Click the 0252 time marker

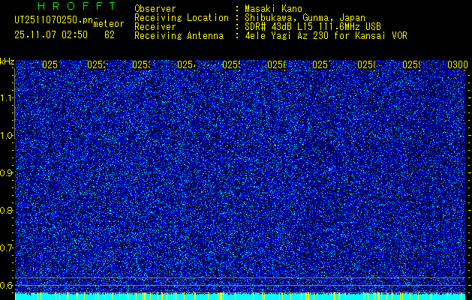96,64
